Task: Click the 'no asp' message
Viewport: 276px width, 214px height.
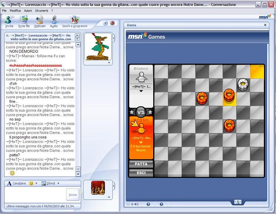Action: point(15,119)
